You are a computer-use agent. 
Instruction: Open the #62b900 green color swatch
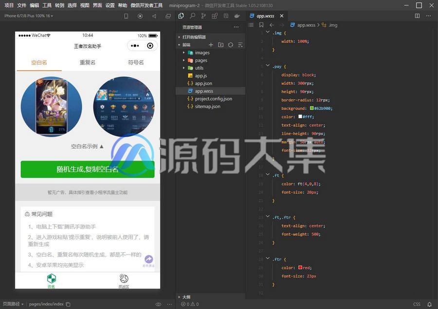(312, 108)
